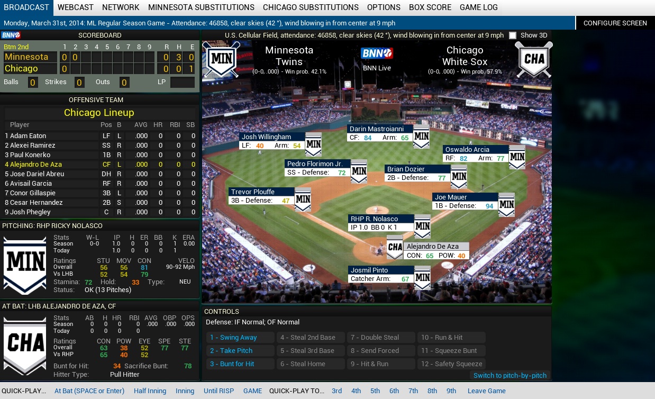Quick-play to the 9th inning
The image size is (655, 399).
(451, 391)
